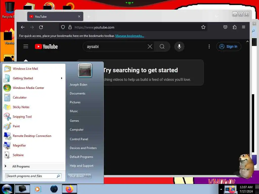Reload the YouTube page
Image resolution: width=259 pixels, height=194 pixels.
click(41, 27)
